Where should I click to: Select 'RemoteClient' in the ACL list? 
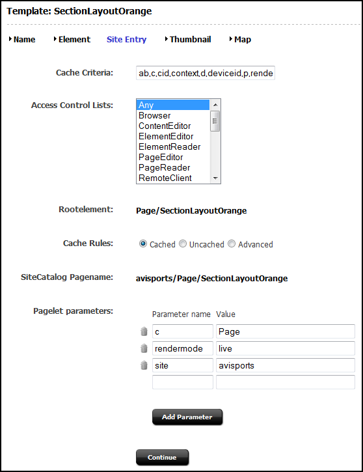click(x=173, y=178)
